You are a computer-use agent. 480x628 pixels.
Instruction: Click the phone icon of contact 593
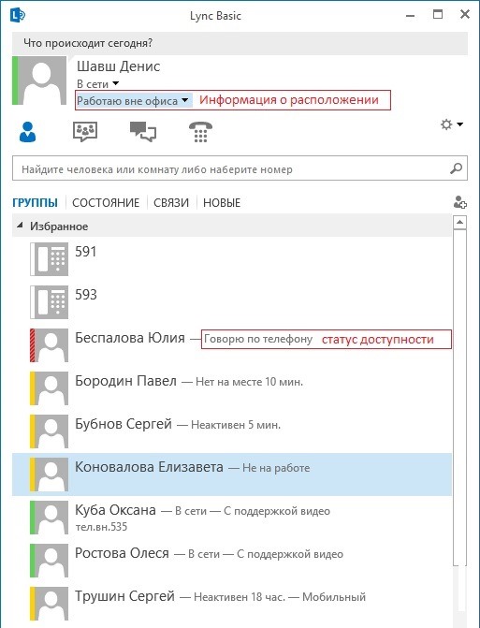50,302
